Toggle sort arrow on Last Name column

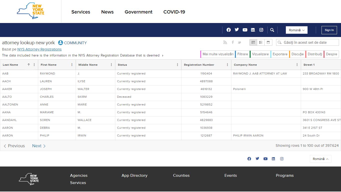29,65
